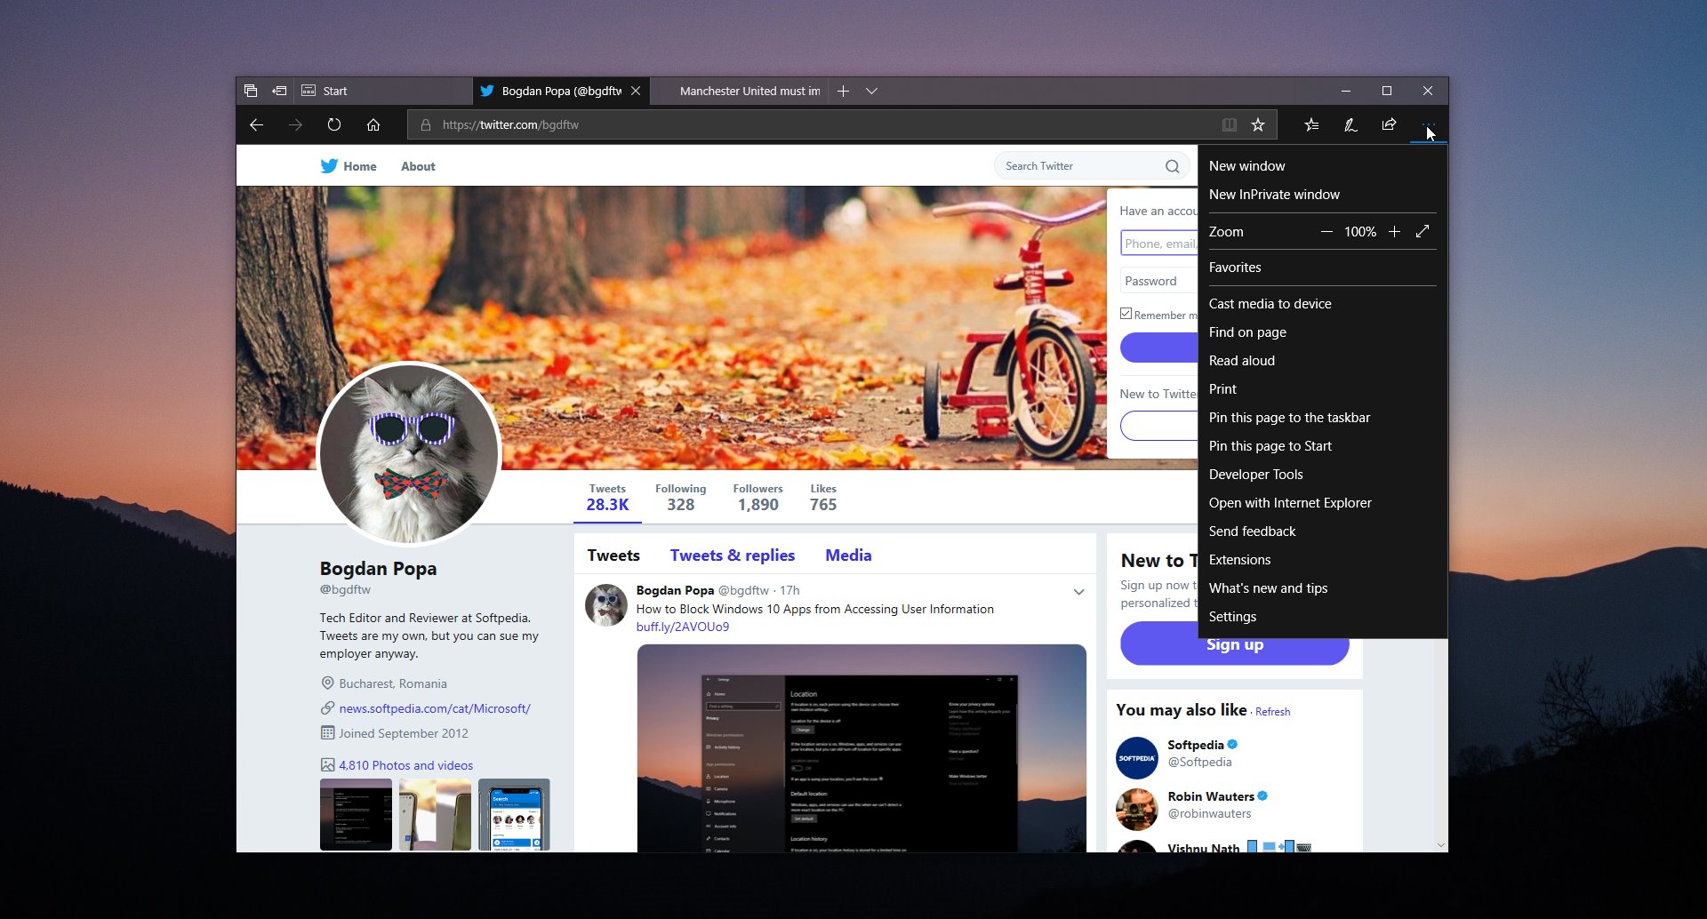
Task: Open the phone app media thumbnail
Action: (x=514, y=815)
